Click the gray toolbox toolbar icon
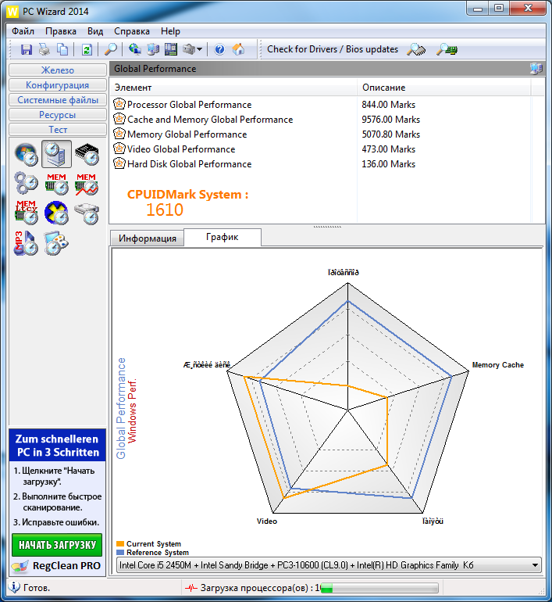Screen dimensions: 552x602 pyautogui.click(x=189, y=49)
